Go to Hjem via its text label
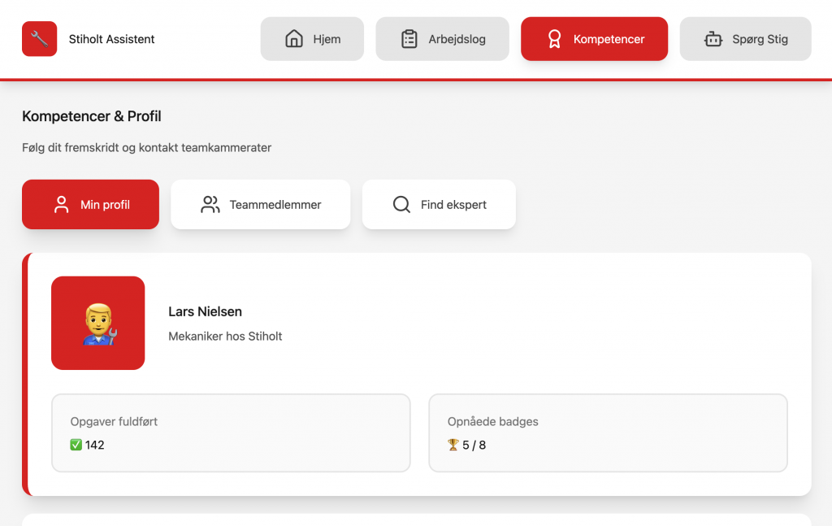The width and height of the screenshot is (832, 526). 327,39
